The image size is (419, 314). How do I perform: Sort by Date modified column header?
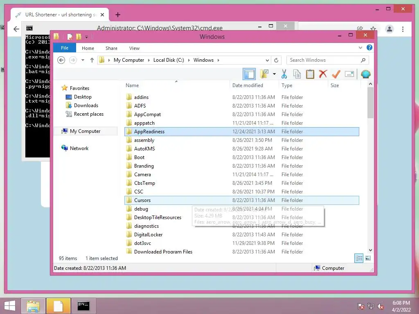point(248,85)
